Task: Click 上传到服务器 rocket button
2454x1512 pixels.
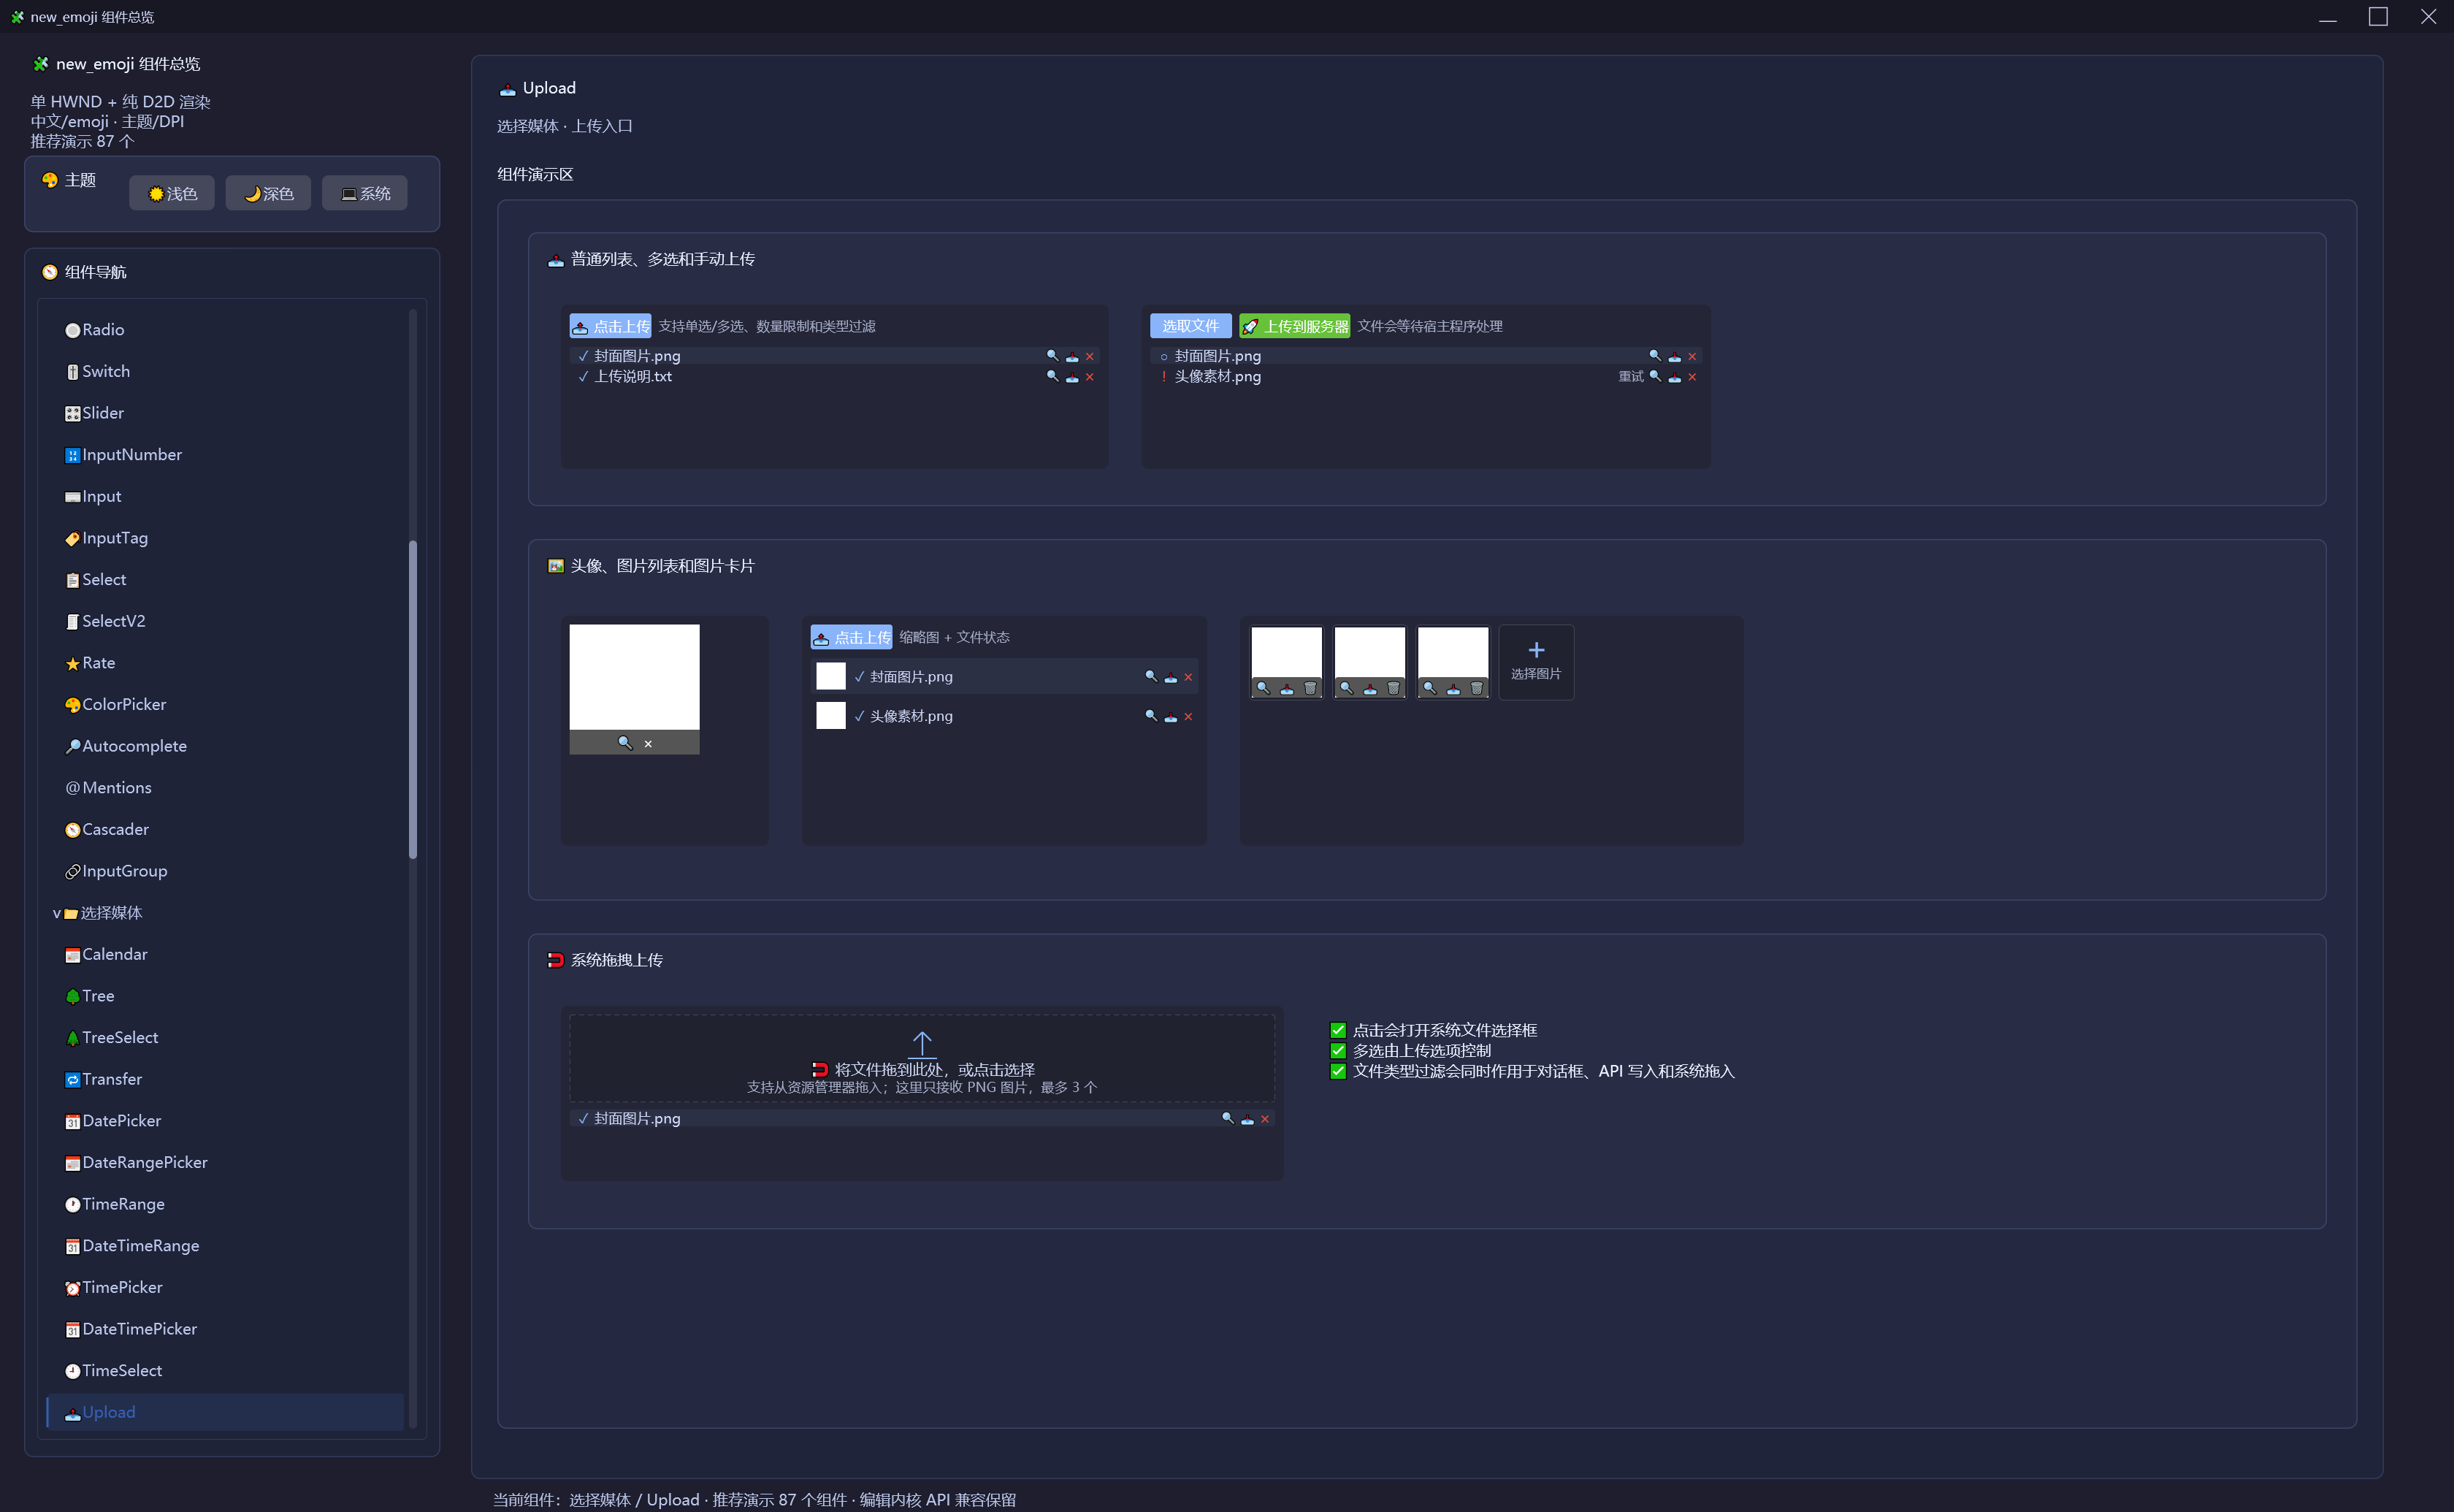Action: point(1294,326)
